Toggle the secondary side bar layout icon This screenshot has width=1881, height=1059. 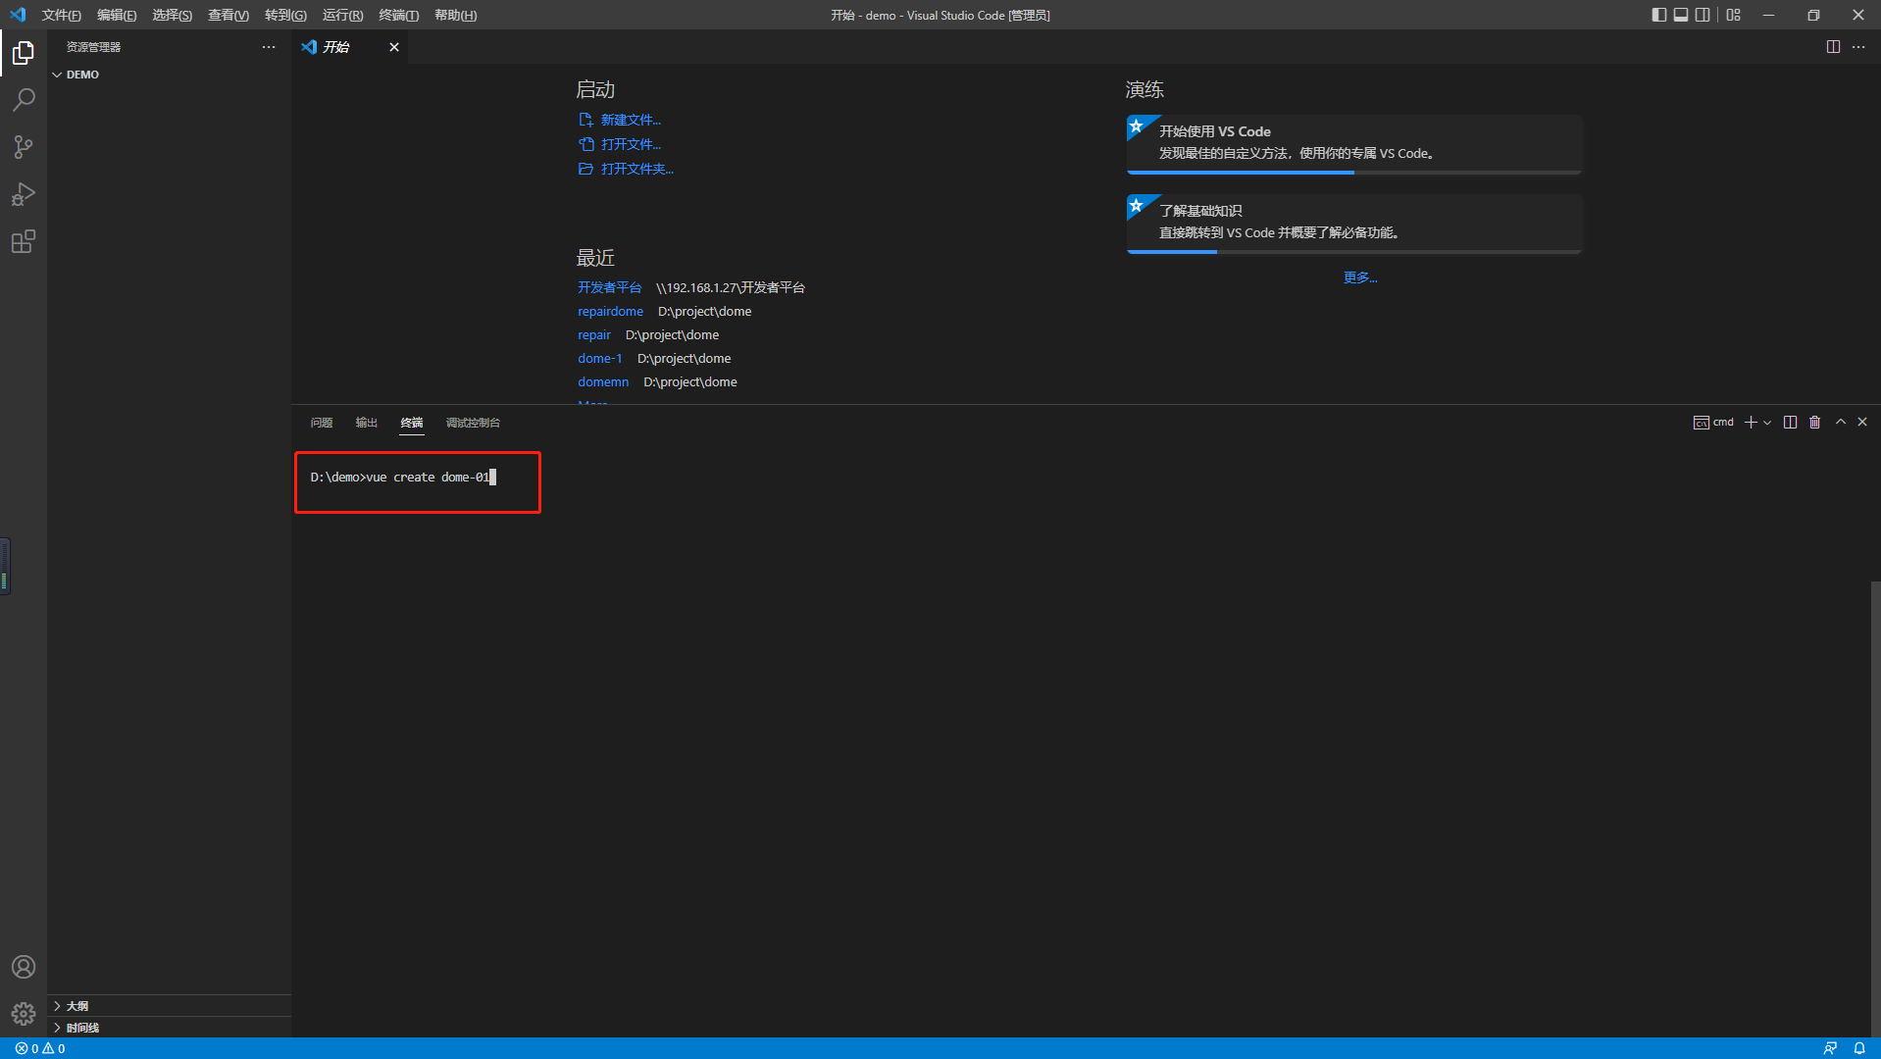[1703, 15]
